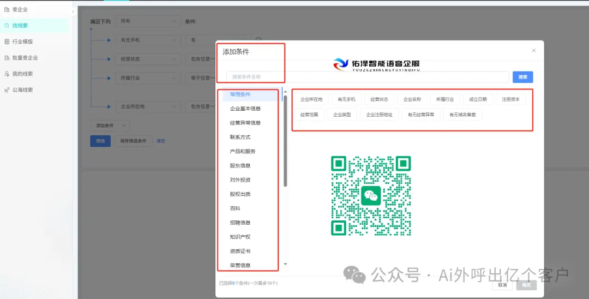The image size is (589, 299).
Task: Toggle the 企业所在地 condition tag
Action: coord(311,99)
